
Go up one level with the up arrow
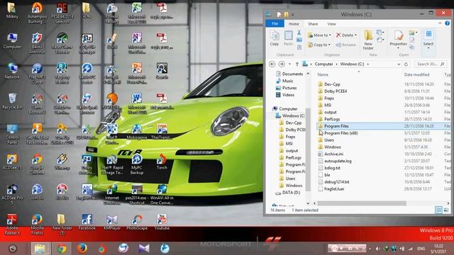click(297, 64)
